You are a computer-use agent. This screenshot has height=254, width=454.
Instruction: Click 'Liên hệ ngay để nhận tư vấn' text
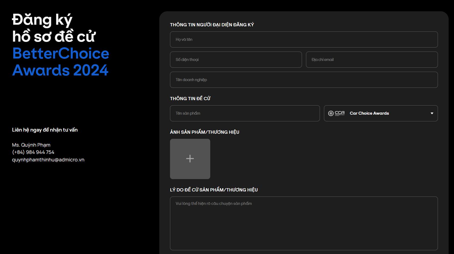pos(45,130)
